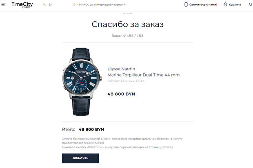Click the location pin icon
253x168 pixels.
coord(74,4)
